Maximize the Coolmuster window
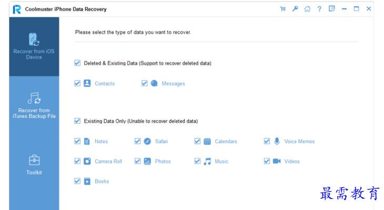This screenshot has width=384, height=210. tap(356, 9)
